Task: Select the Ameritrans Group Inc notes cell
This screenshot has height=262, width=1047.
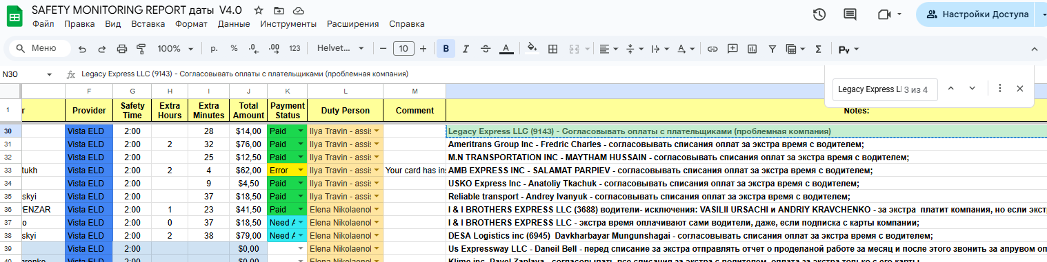Action: coord(746,144)
